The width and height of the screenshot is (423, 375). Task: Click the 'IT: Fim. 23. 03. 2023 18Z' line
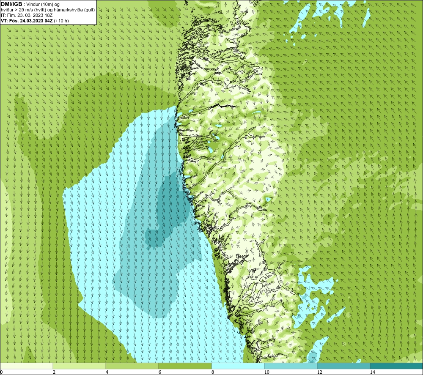click(x=27, y=15)
